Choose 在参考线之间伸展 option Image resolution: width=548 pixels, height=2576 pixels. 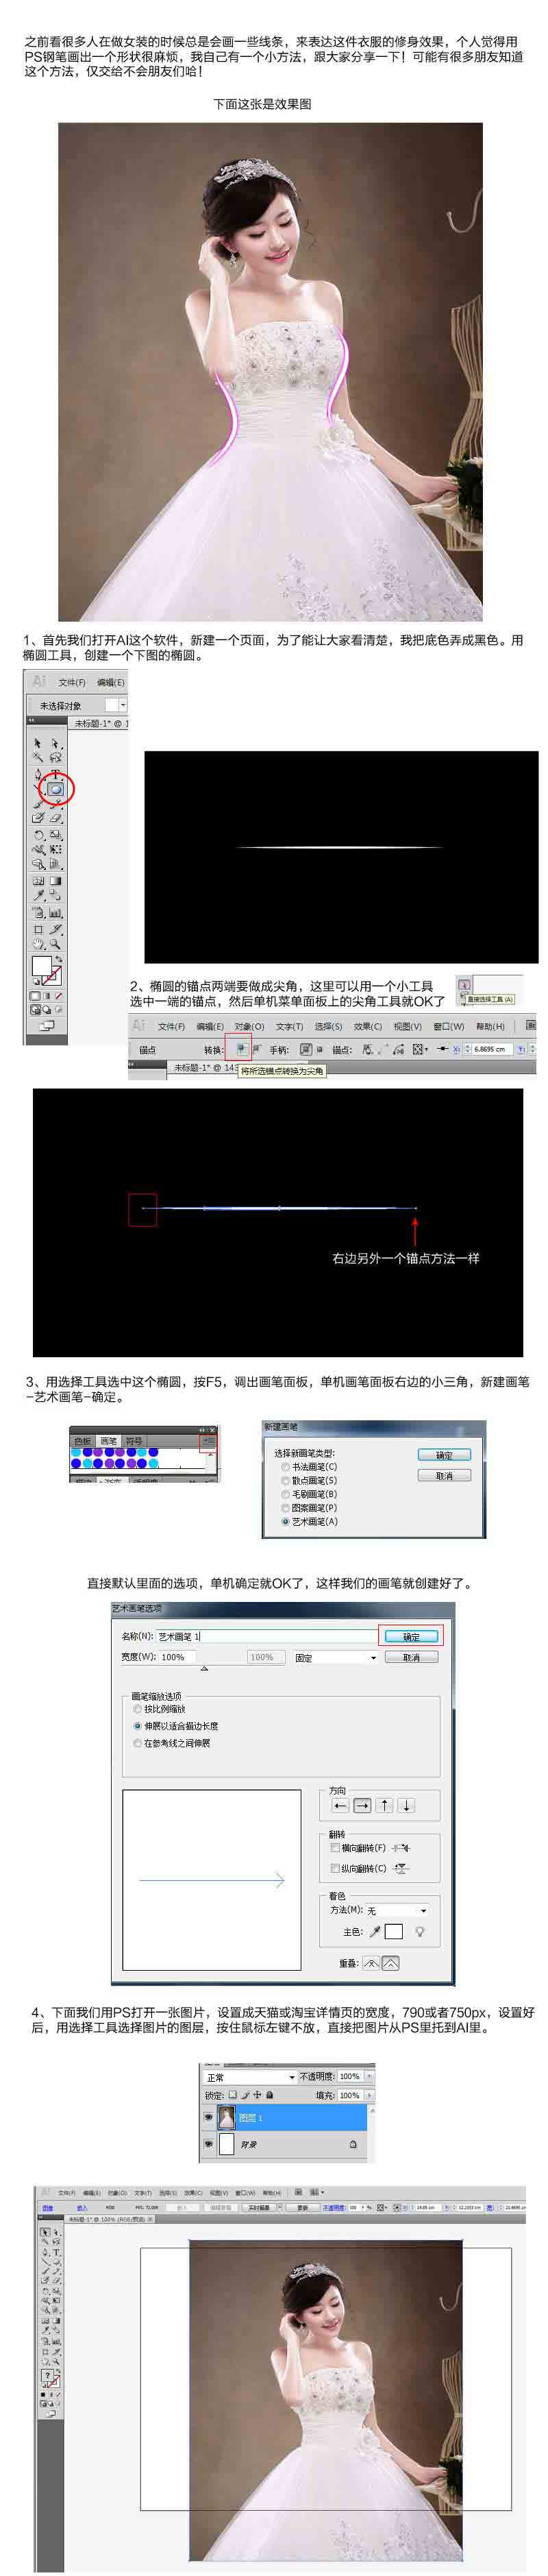(x=171, y=1743)
